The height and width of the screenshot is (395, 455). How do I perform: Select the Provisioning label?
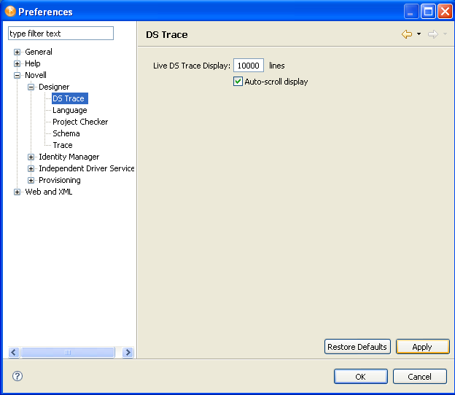coord(60,180)
